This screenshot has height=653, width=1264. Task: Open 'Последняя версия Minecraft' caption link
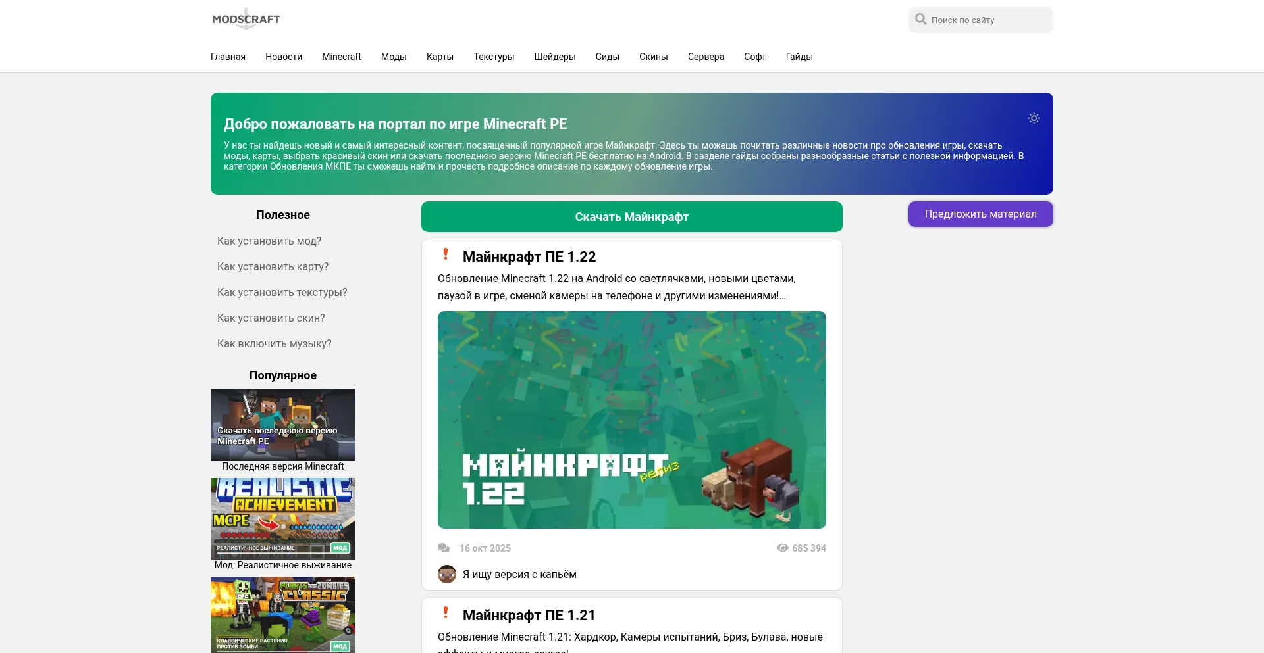[x=283, y=466]
